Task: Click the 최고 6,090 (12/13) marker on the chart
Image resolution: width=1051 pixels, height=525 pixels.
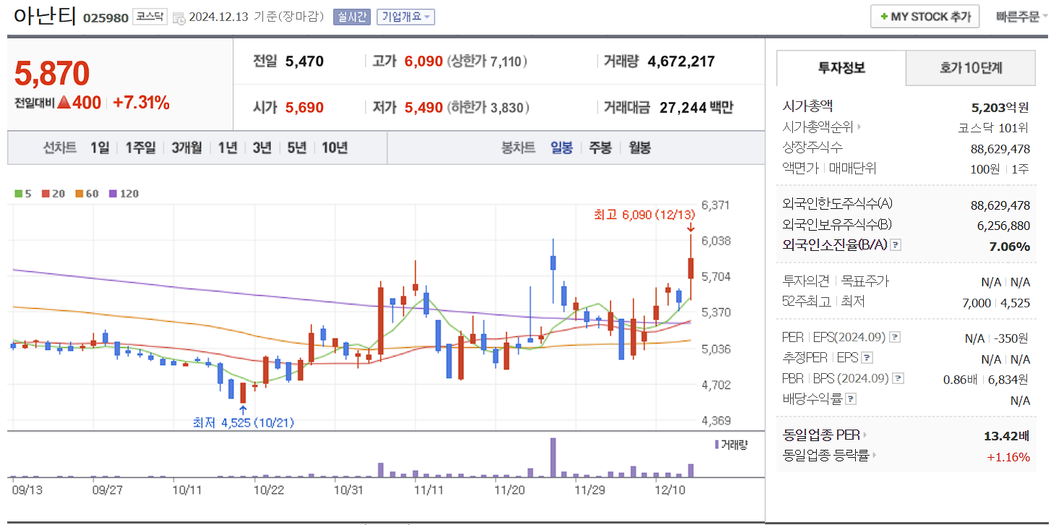Action: pos(643,215)
